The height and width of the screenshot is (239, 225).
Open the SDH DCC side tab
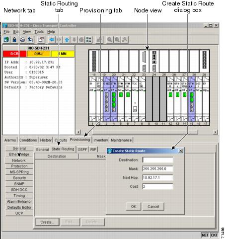tap(19, 190)
